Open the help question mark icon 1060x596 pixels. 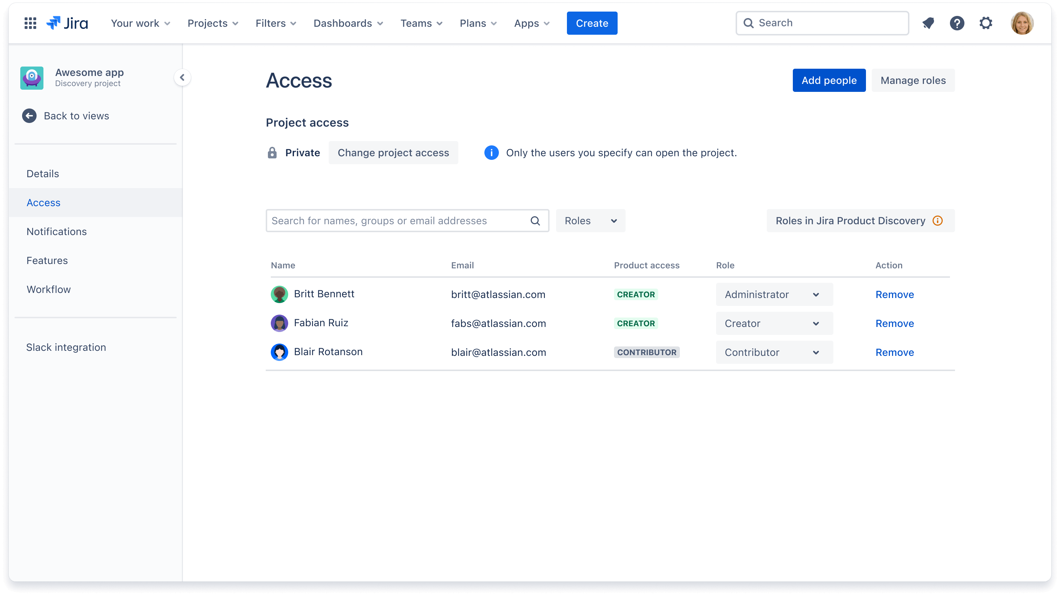pos(957,22)
